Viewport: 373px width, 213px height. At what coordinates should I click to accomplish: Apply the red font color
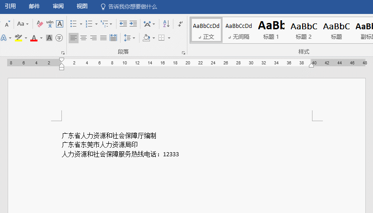(x=34, y=38)
